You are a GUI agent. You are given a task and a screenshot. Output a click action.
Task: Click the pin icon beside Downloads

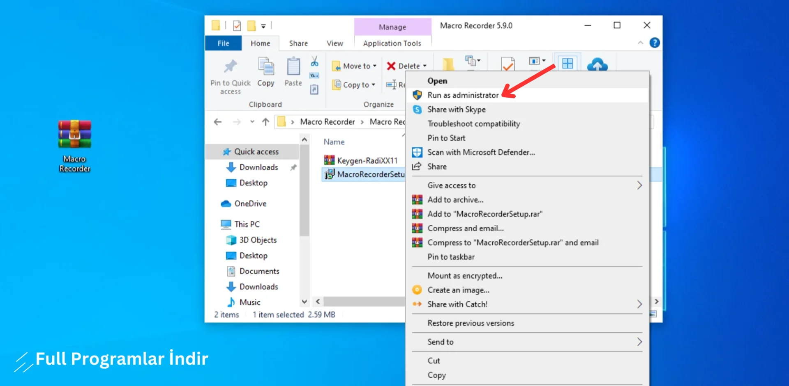click(293, 167)
